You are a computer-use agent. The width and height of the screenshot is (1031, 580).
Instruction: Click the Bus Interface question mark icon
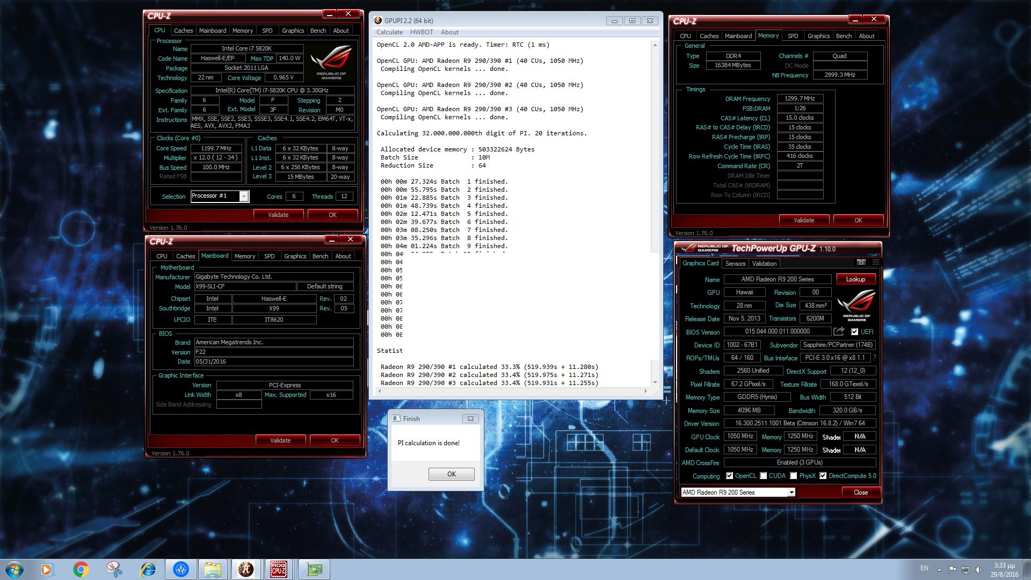pos(875,358)
